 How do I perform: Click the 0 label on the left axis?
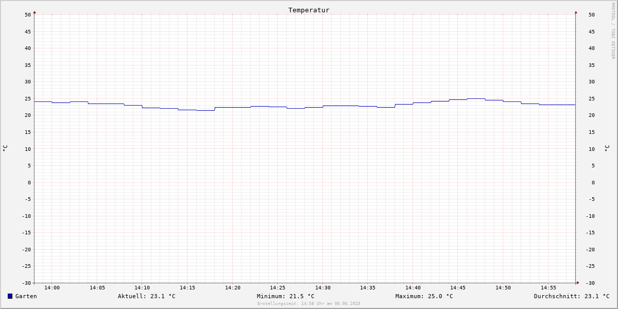[29, 182]
